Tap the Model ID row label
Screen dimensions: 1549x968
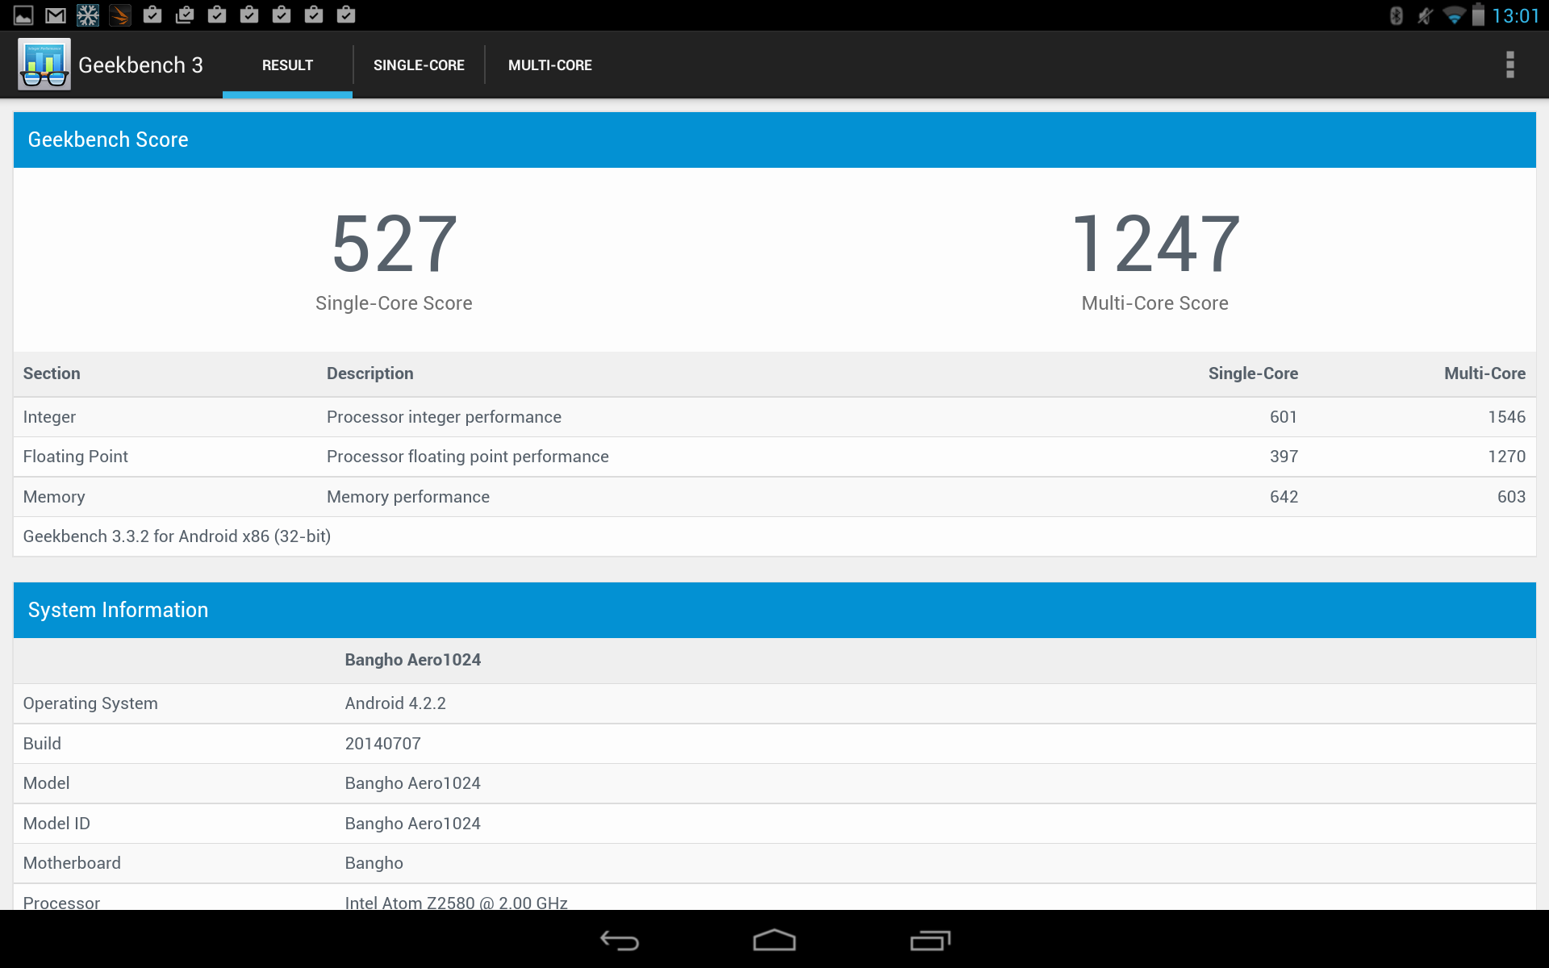pos(56,824)
